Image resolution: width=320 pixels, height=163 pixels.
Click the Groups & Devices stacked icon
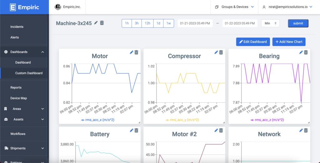tap(217, 7)
